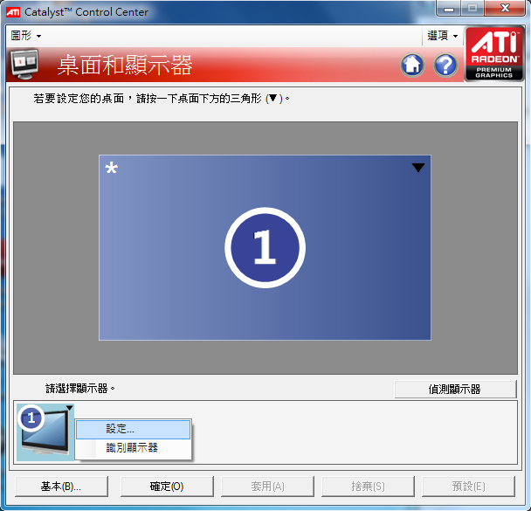Open the Home page icon

(x=412, y=65)
